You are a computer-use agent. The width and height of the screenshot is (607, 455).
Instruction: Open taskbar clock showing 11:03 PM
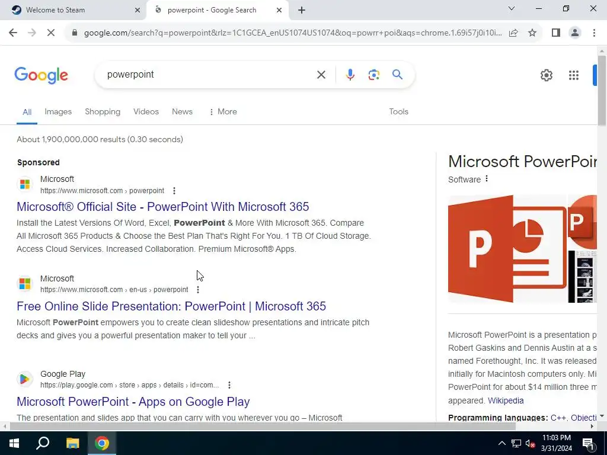pyautogui.click(x=556, y=443)
